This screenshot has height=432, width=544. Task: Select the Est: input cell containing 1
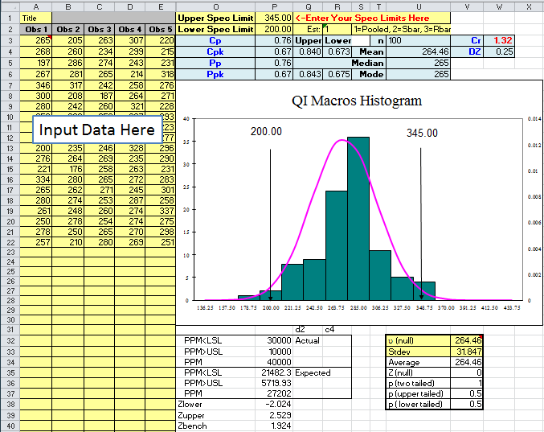coord(337,30)
